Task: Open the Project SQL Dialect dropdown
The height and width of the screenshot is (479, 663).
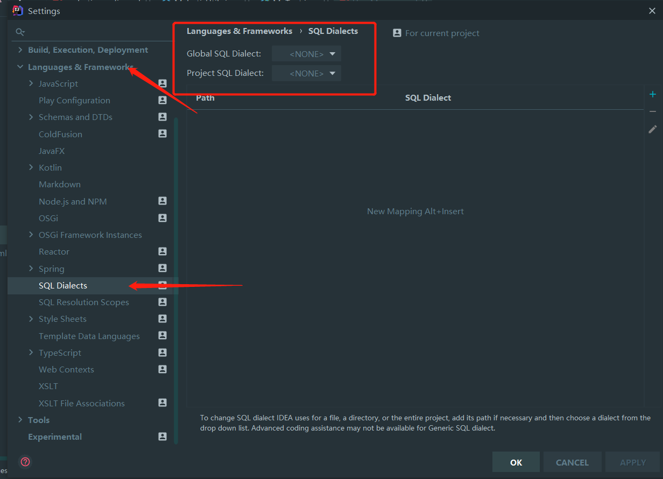Action: [306, 73]
